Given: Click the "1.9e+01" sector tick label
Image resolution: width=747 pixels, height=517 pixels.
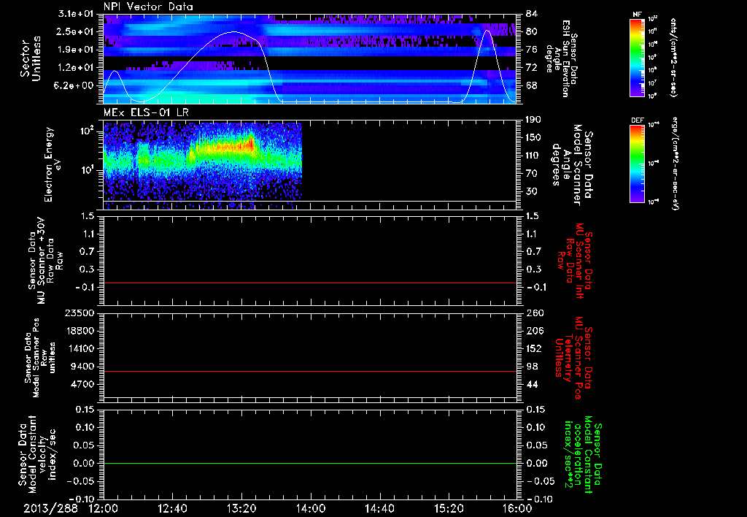Looking at the screenshot, I should click(76, 50).
